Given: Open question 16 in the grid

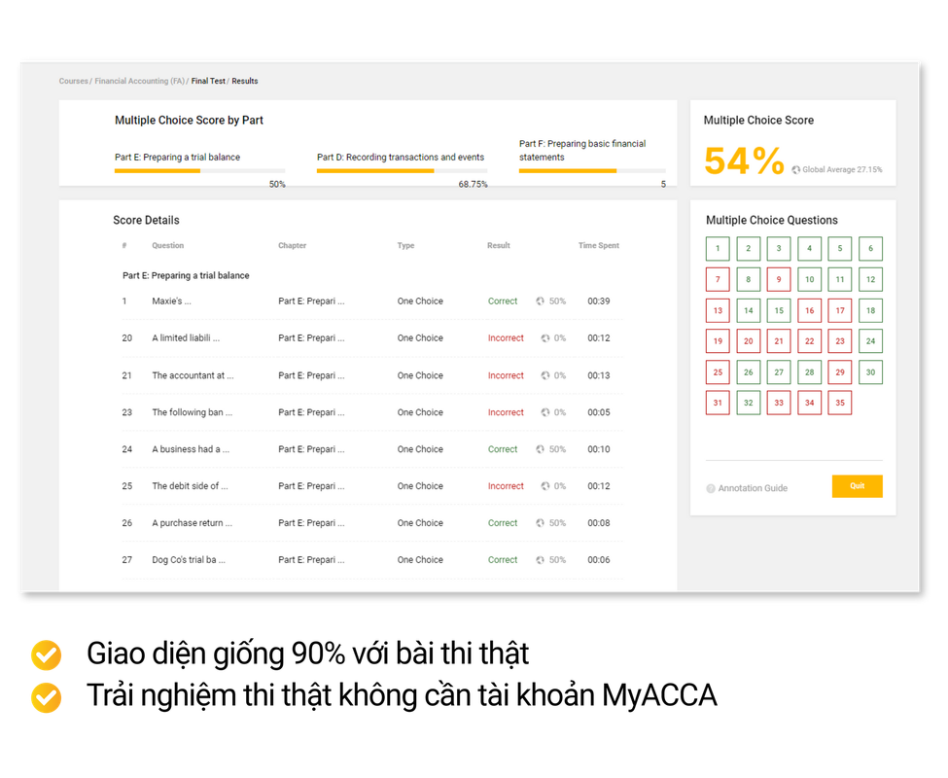Looking at the screenshot, I should click(810, 311).
